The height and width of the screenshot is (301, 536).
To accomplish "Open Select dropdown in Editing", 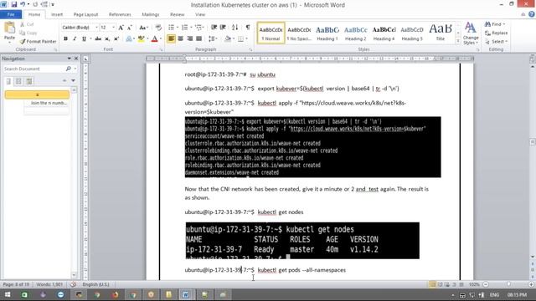I will (x=496, y=42).
